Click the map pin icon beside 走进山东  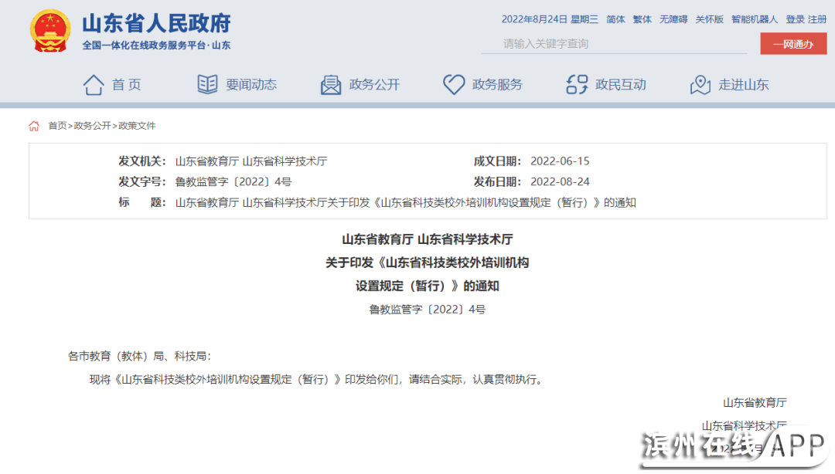(700, 85)
